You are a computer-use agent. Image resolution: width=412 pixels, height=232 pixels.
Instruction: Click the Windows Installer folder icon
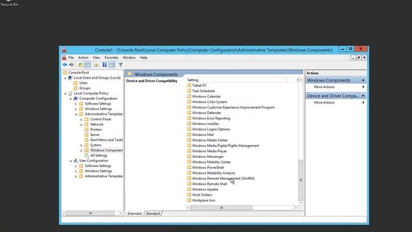click(189, 124)
